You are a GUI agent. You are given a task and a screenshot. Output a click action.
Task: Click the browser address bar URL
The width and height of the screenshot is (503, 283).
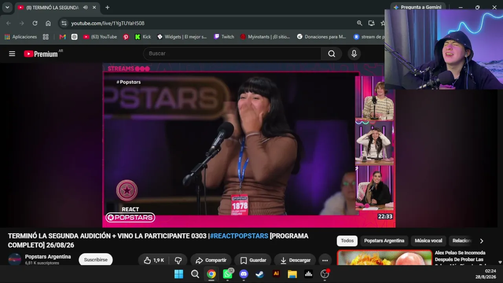108,23
